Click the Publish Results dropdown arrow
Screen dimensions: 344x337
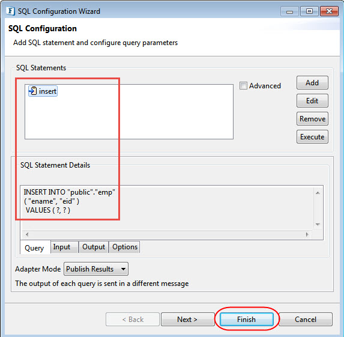click(123, 269)
